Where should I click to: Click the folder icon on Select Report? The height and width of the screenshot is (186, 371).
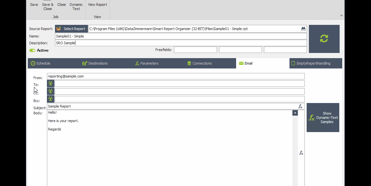click(59, 28)
